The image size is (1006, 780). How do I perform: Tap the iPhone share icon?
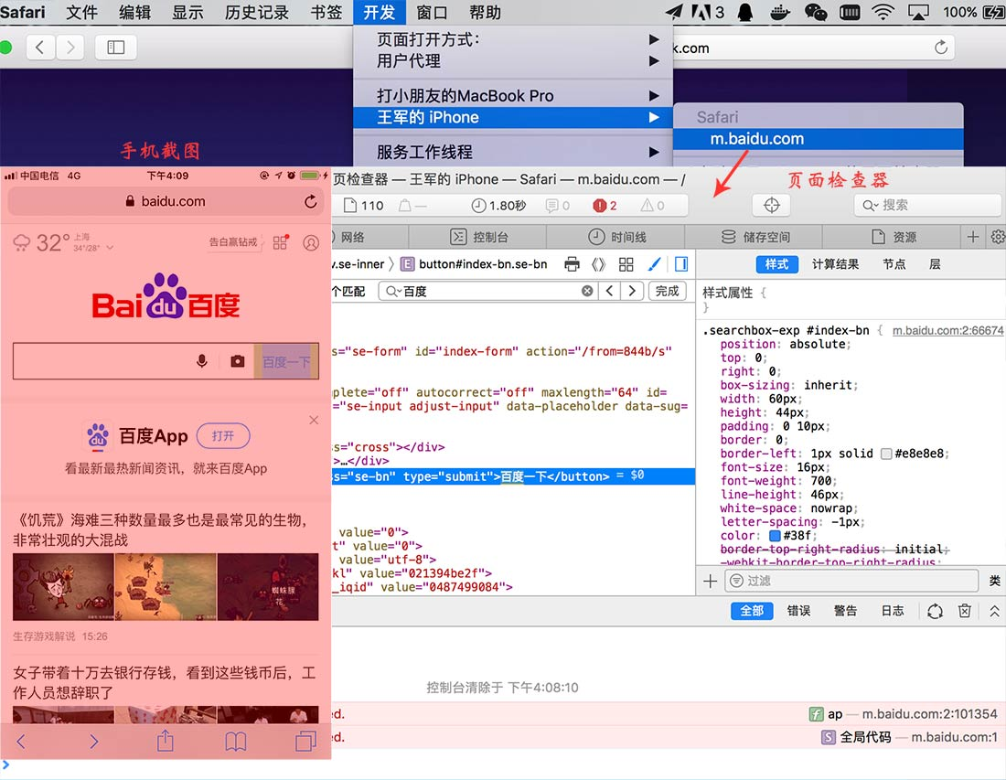click(x=166, y=741)
